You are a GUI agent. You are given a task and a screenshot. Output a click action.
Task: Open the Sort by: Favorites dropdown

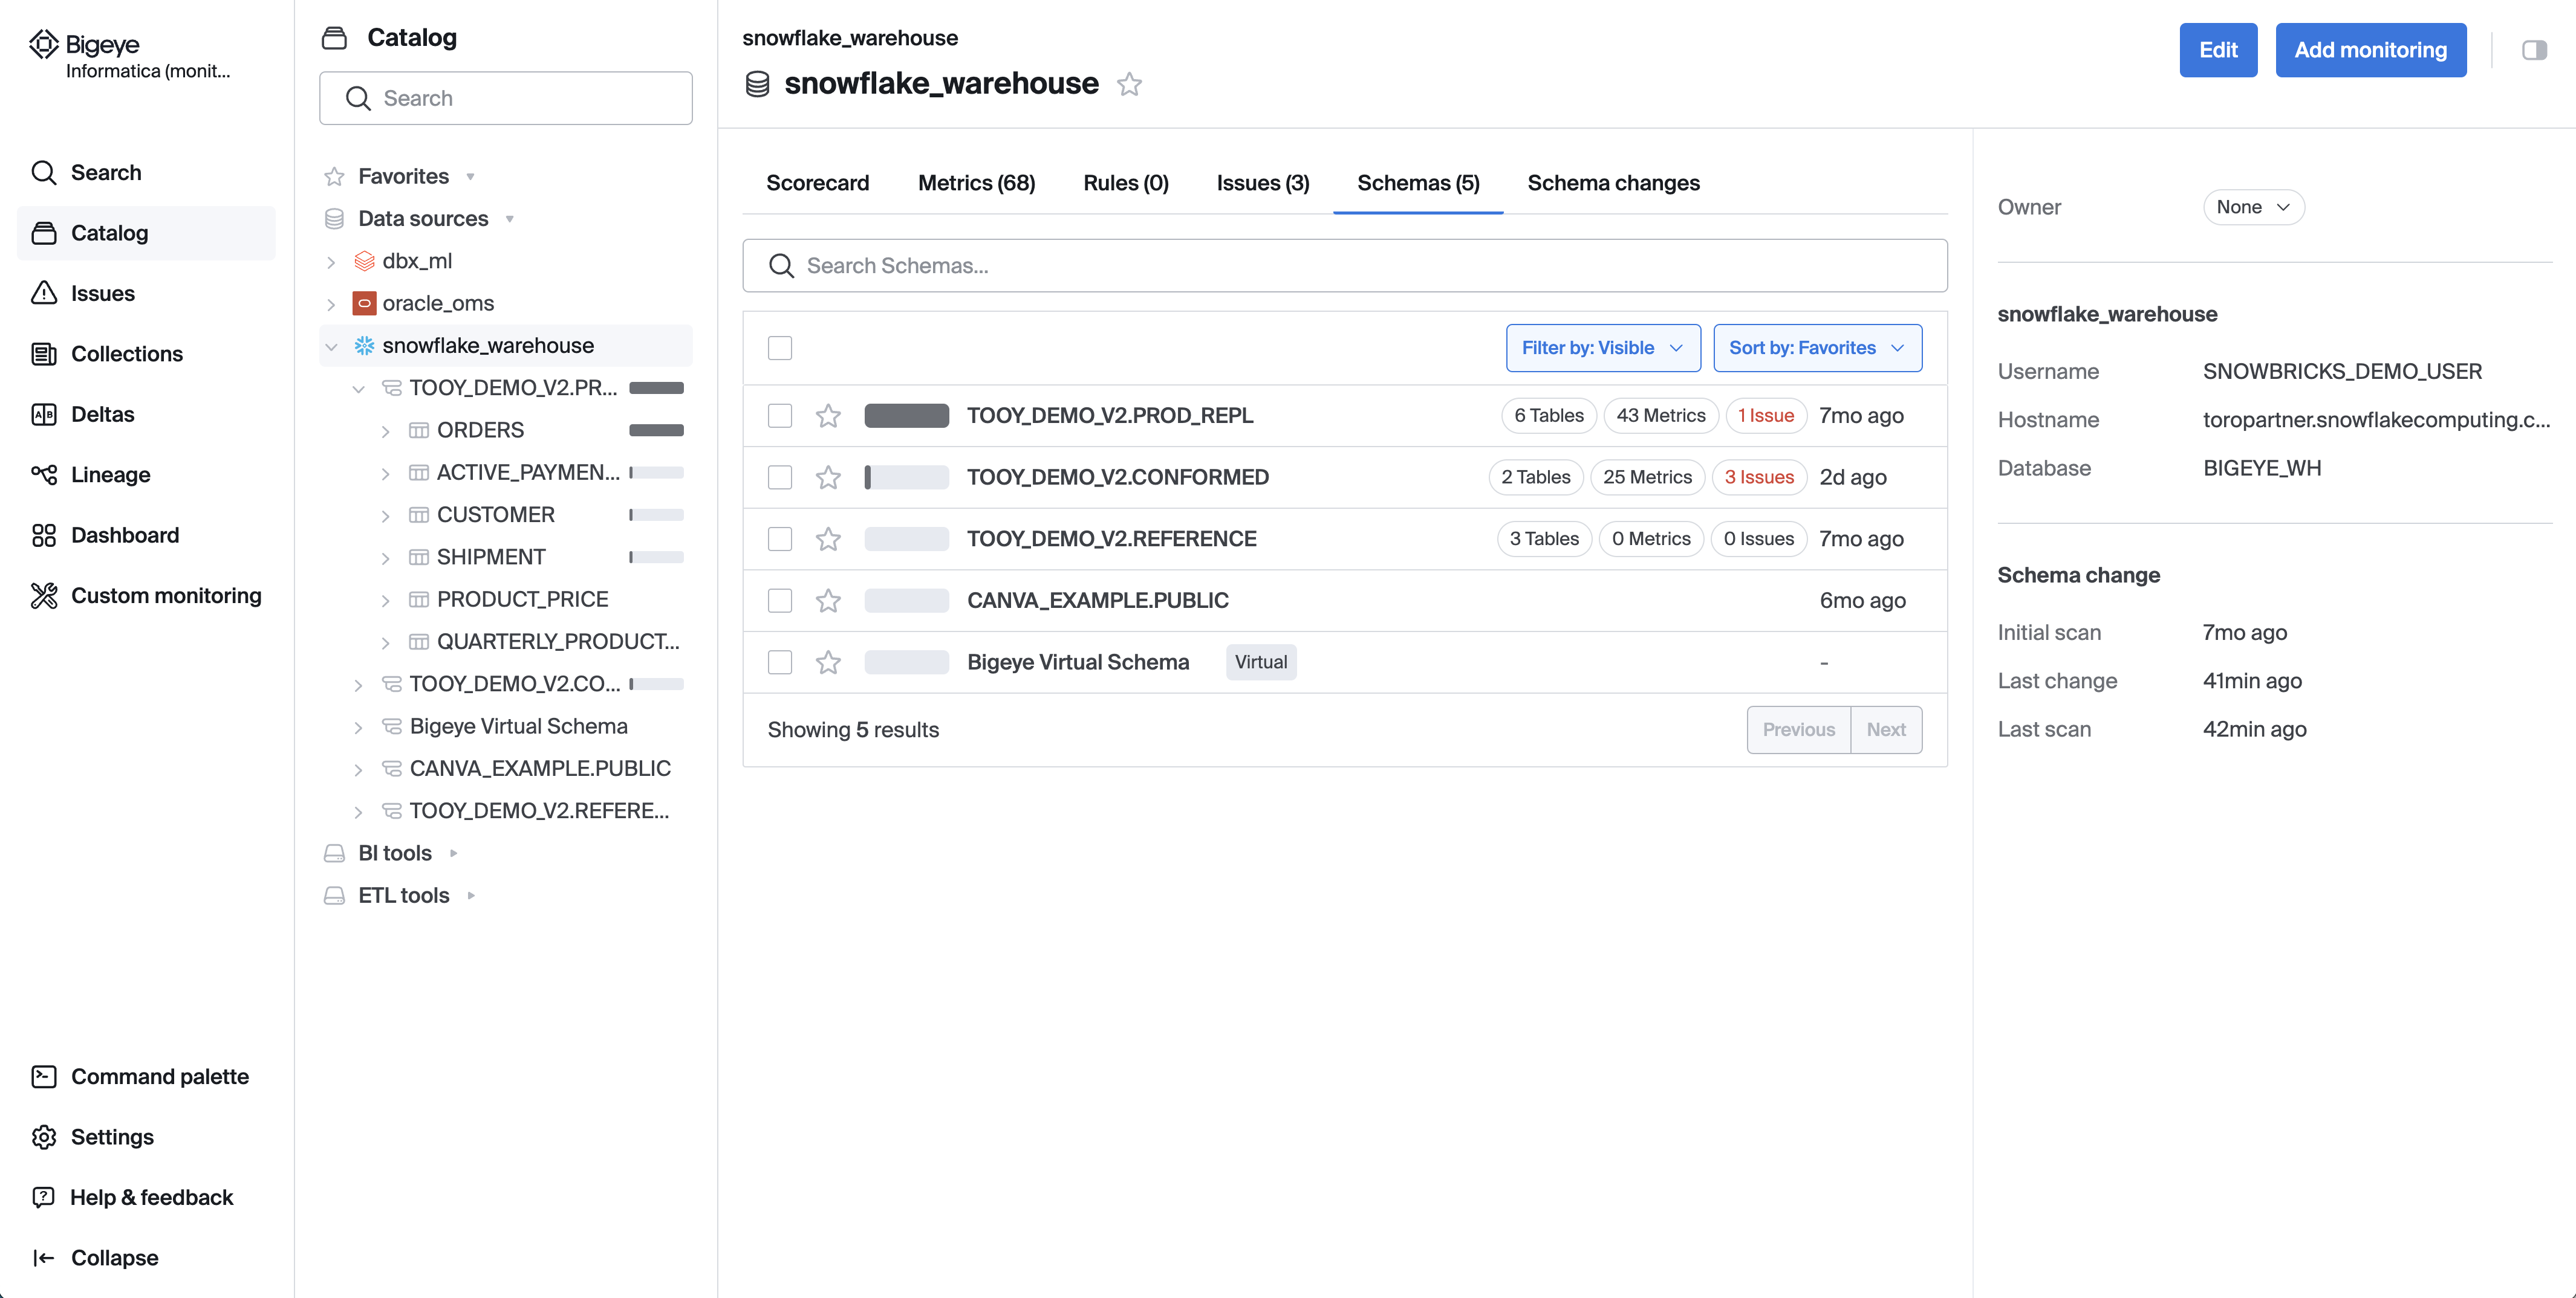tap(1817, 347)
